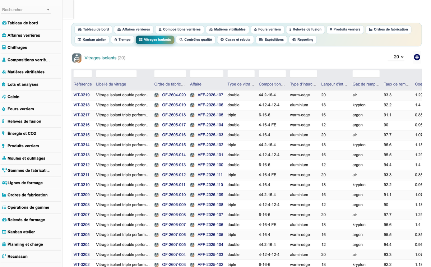The image size is (431, 267).
Task: Click the Calcin recycle icon in sidebar
Action: pyautogui.click(x=4, y=97)
